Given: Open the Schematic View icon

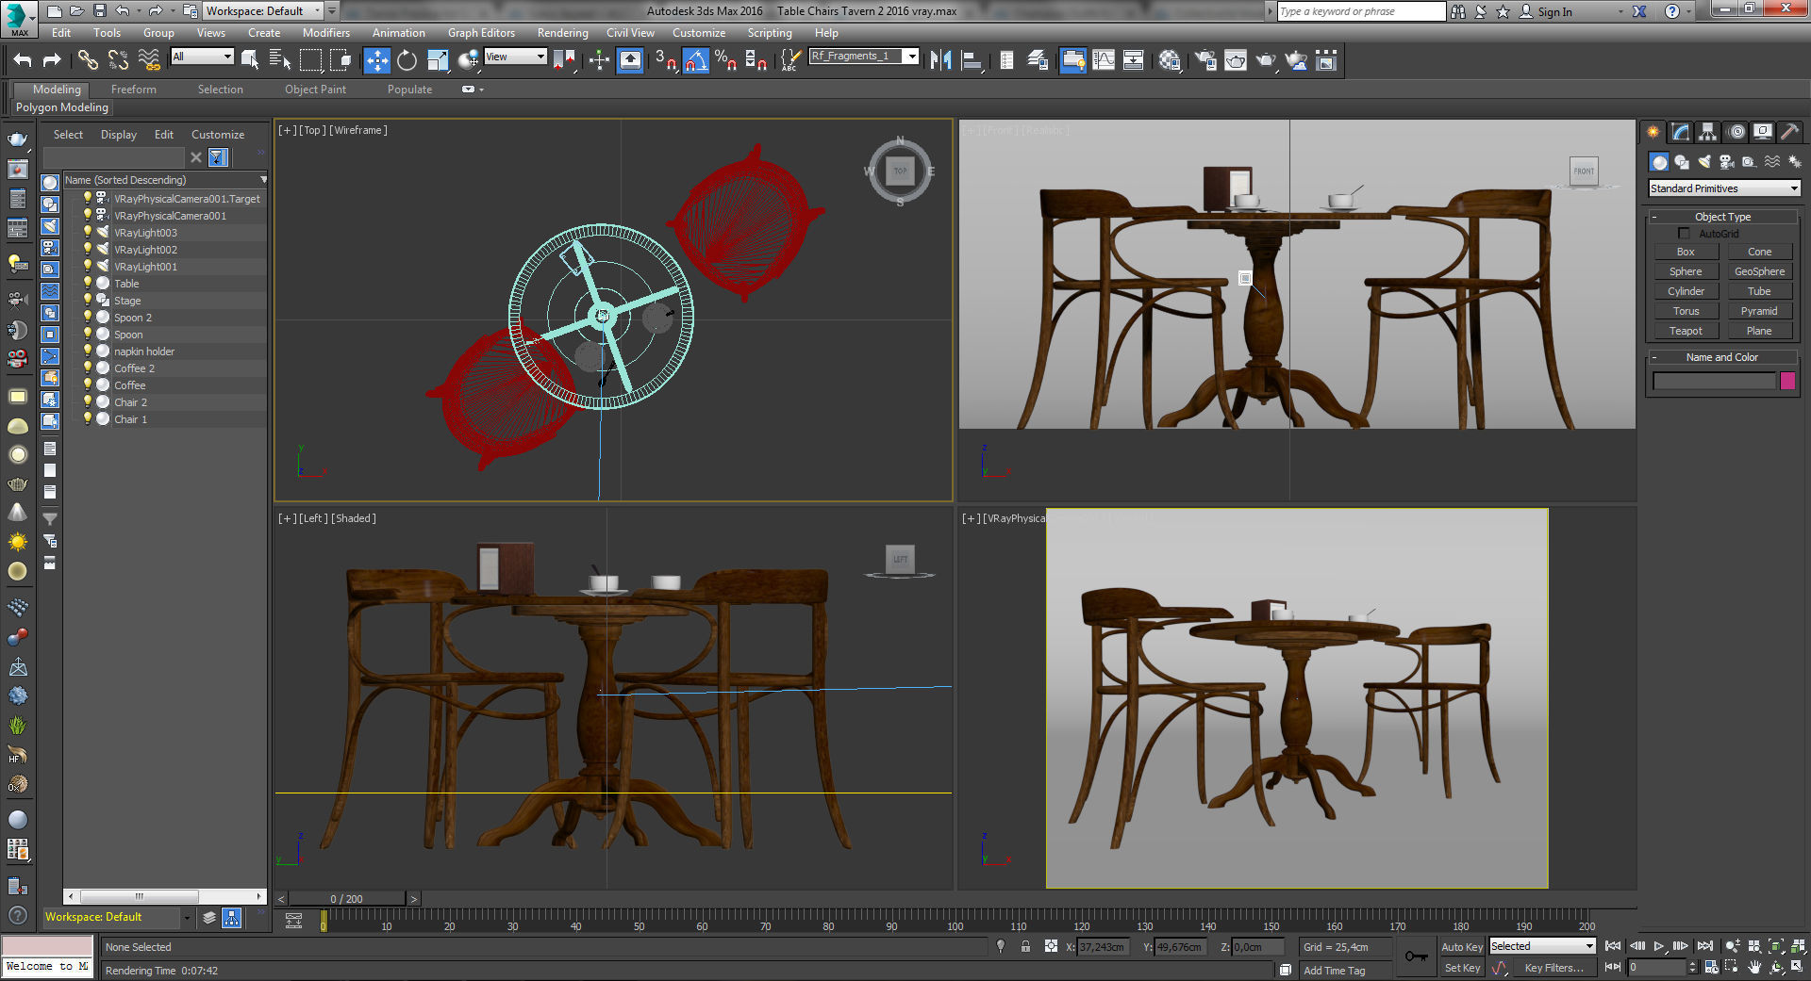Looking at the screenshot, I should click(1134, 60).
